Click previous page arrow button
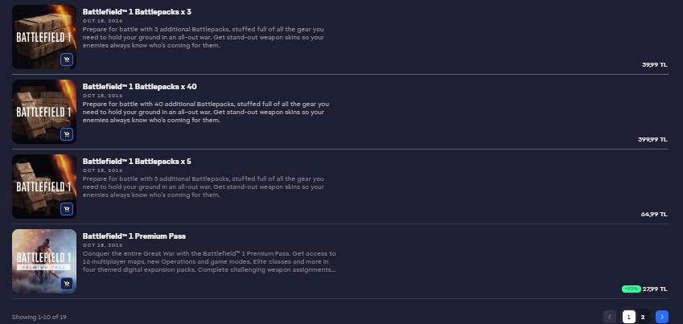Image resolution: width=683 pixels, height=324 pixels. 610,317
